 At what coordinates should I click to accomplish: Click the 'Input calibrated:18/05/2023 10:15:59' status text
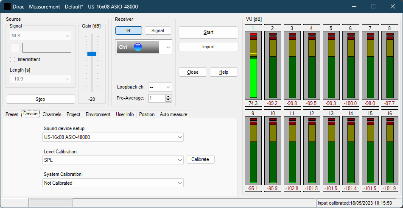355,203
